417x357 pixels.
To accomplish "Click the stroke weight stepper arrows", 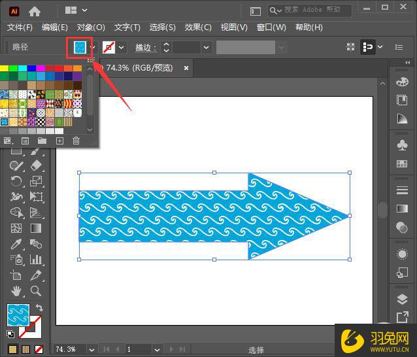I will pyautogui.click(x=166, y=47).
